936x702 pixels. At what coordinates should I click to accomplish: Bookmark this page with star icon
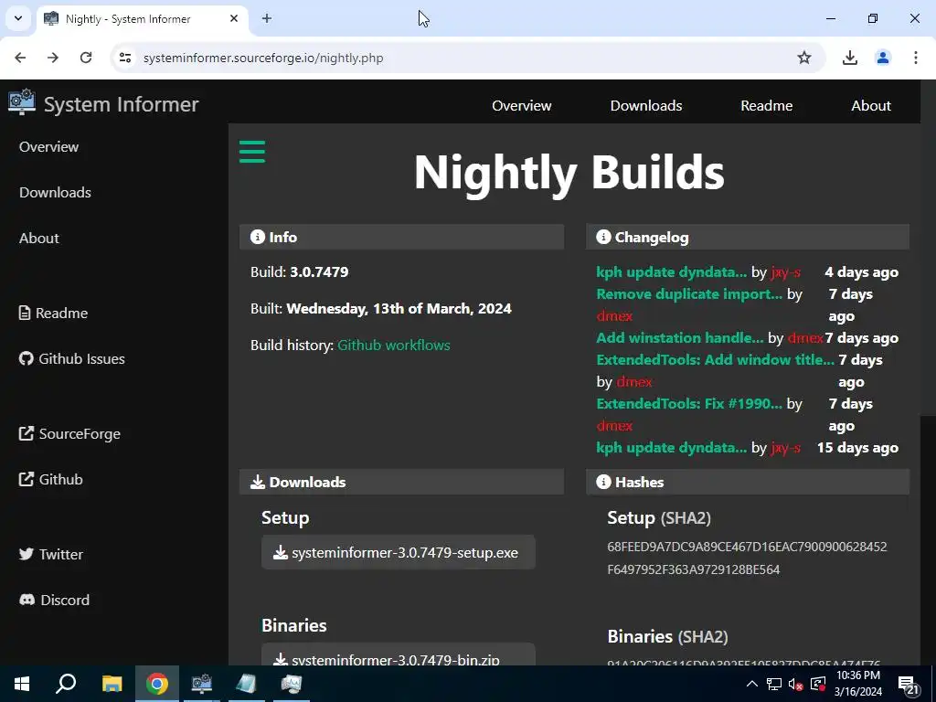tap(804, 58)
